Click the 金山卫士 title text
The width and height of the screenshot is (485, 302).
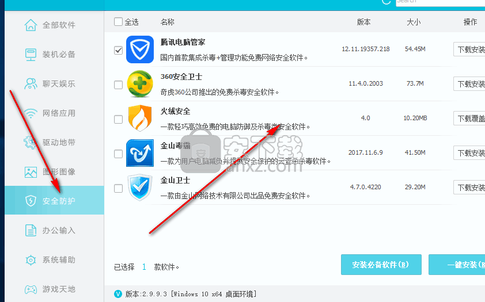pyautogui.click(x=175, y=180)
